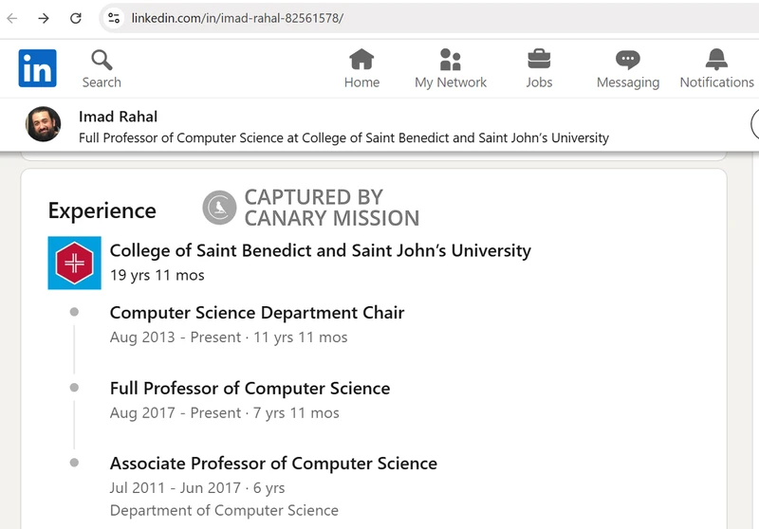Screen dimensions: 759x529
Task: Click the Experience section heading
Action: pos(102,210)
